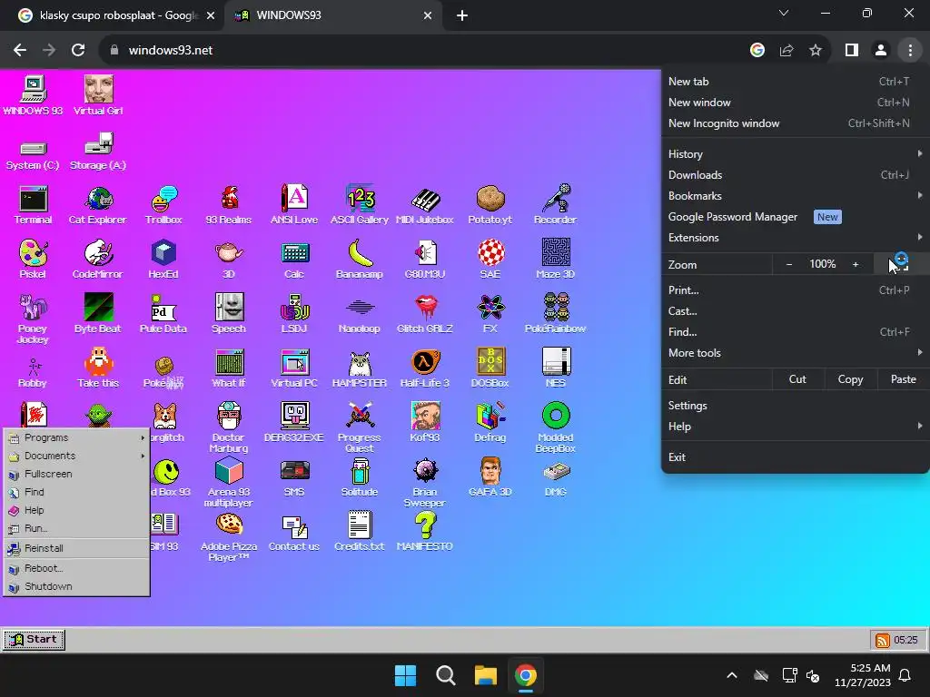The height and width of the screenshot is (697, 930).
Task: Open Google Password Manager entry
Action: (796, 217)
